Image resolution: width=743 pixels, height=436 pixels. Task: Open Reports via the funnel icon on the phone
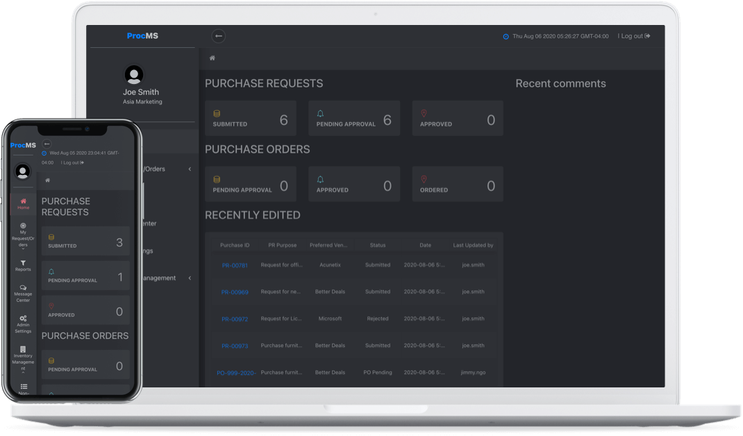[x=23, y=263]
